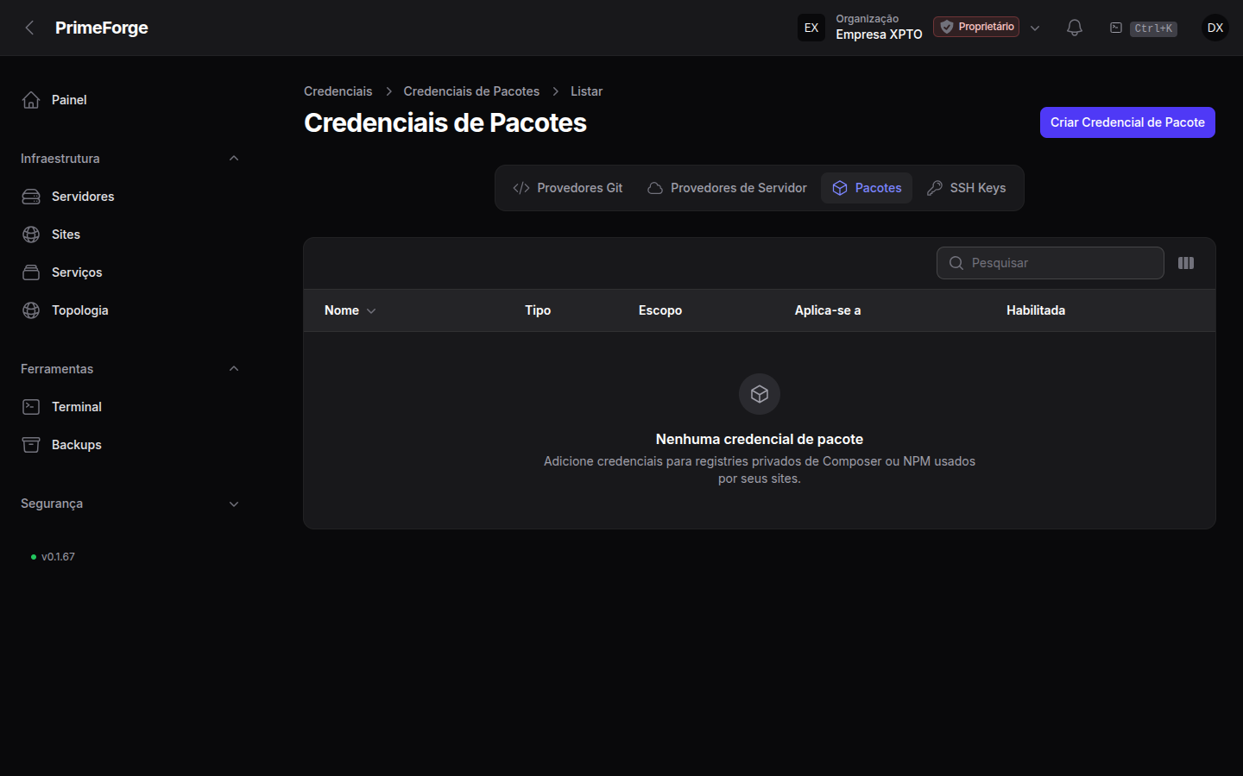Click the empty-state package icon
The height and width of the screenshot is (776, 1243).
coord(760,394)
